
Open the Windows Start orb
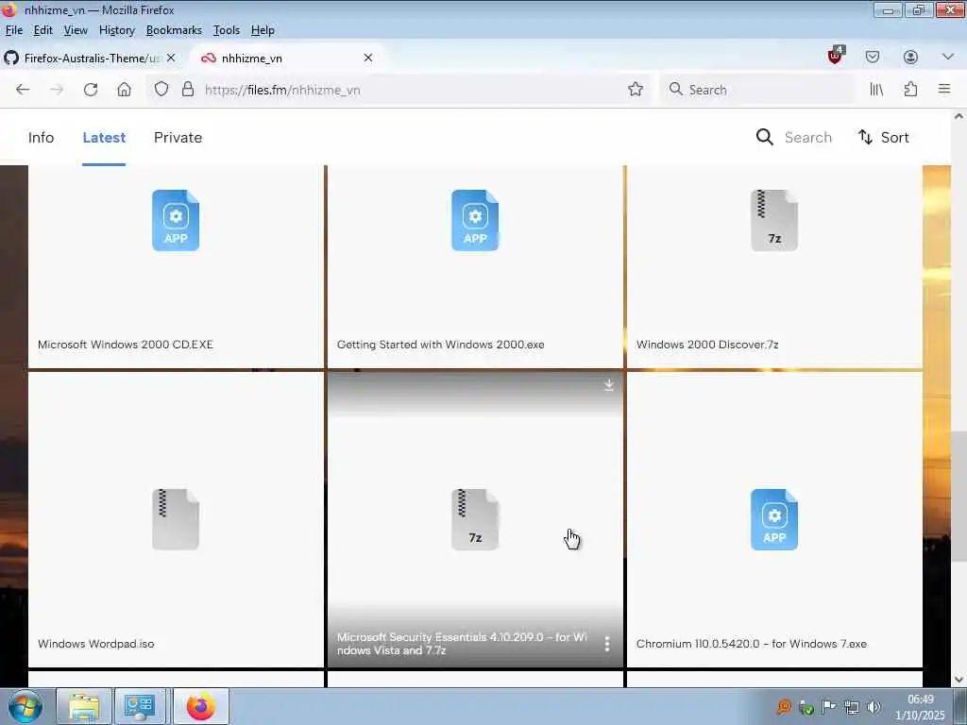[25, 706]
